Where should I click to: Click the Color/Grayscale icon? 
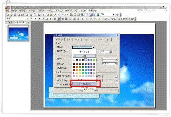click(98, 15)
